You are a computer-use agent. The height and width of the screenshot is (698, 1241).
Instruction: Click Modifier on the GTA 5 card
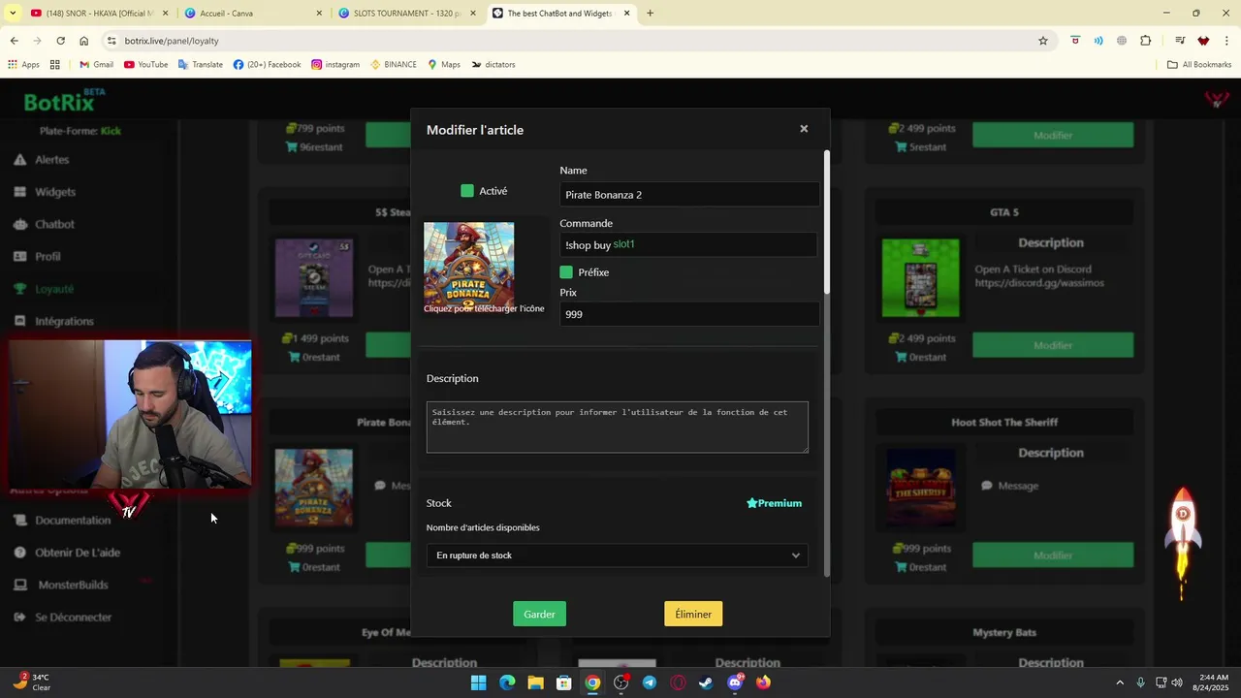point(1053,345)
